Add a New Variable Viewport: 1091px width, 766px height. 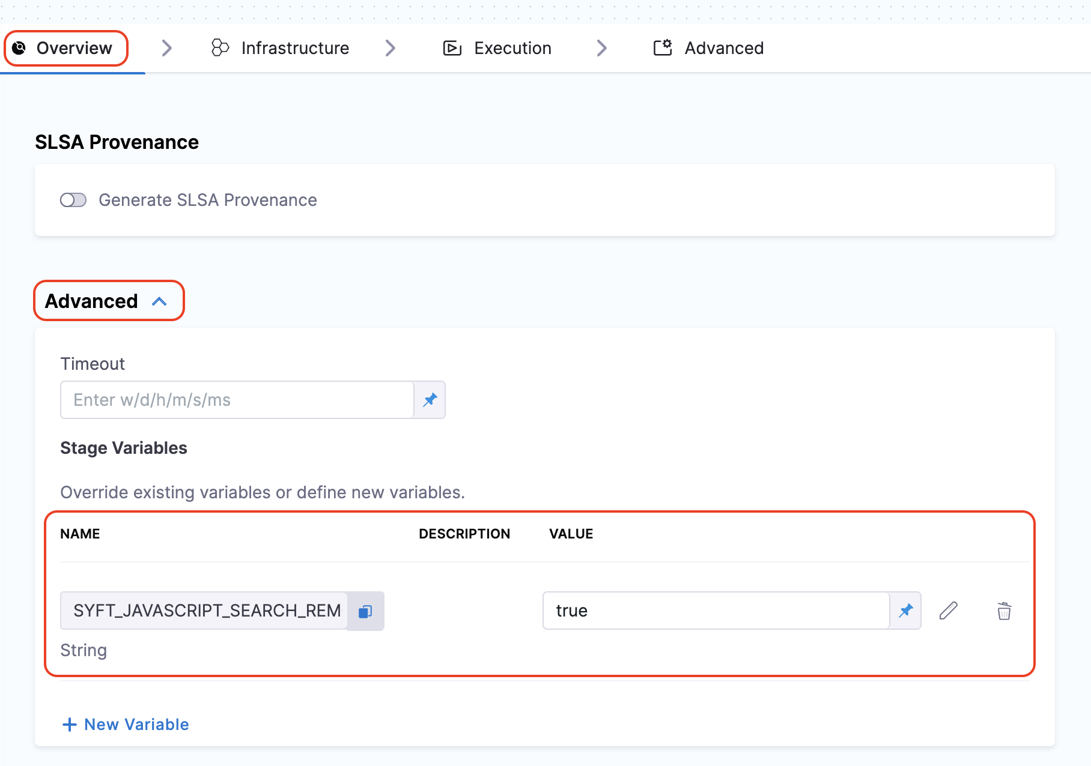tap(126, 725)
